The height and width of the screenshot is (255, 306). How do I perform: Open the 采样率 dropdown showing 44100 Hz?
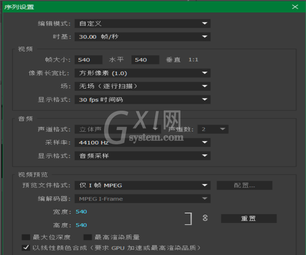click(142, 143)
